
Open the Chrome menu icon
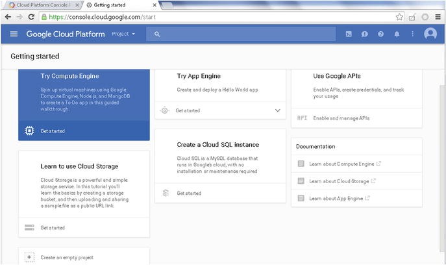point(438,17)
